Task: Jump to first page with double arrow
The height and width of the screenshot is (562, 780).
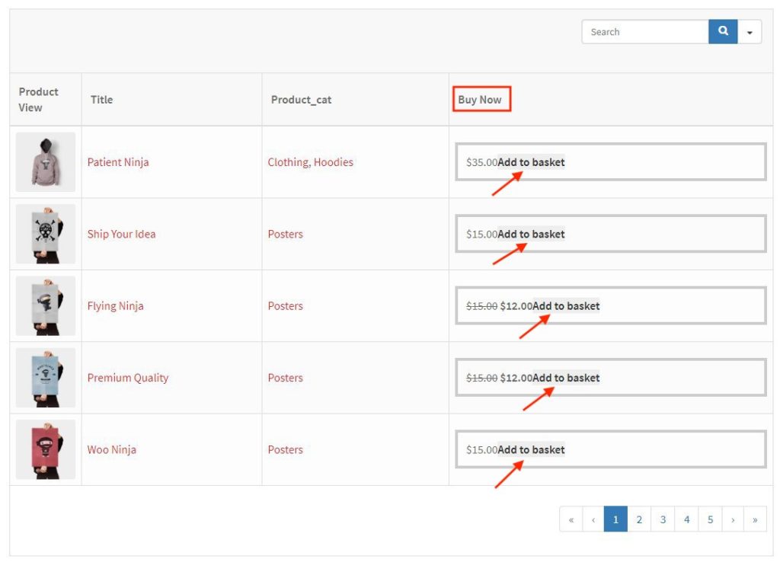Action: pyautogui.click(x=571, y=519)
